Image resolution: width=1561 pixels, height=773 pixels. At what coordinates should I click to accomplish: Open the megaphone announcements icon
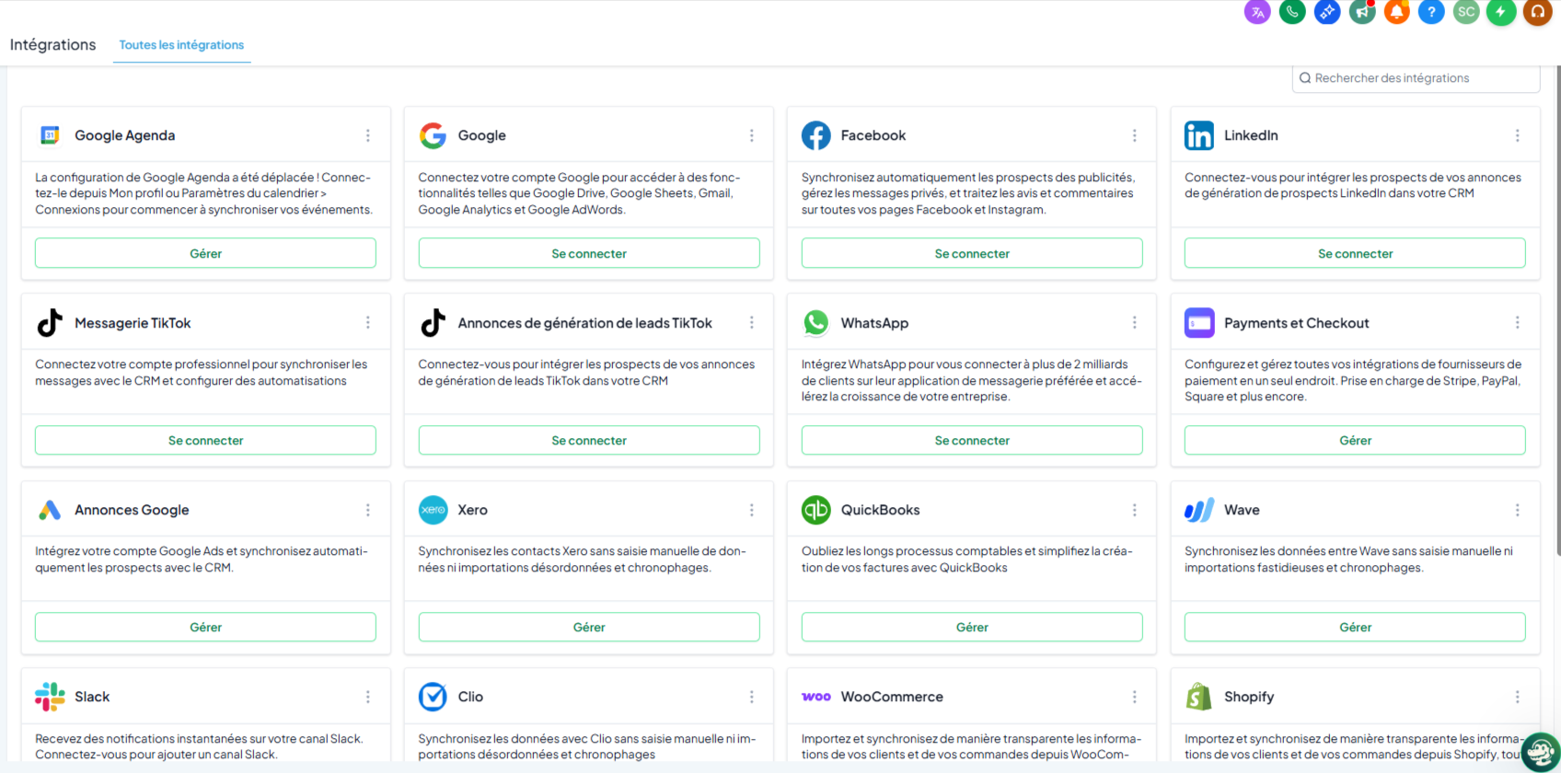click(1362, 12)
